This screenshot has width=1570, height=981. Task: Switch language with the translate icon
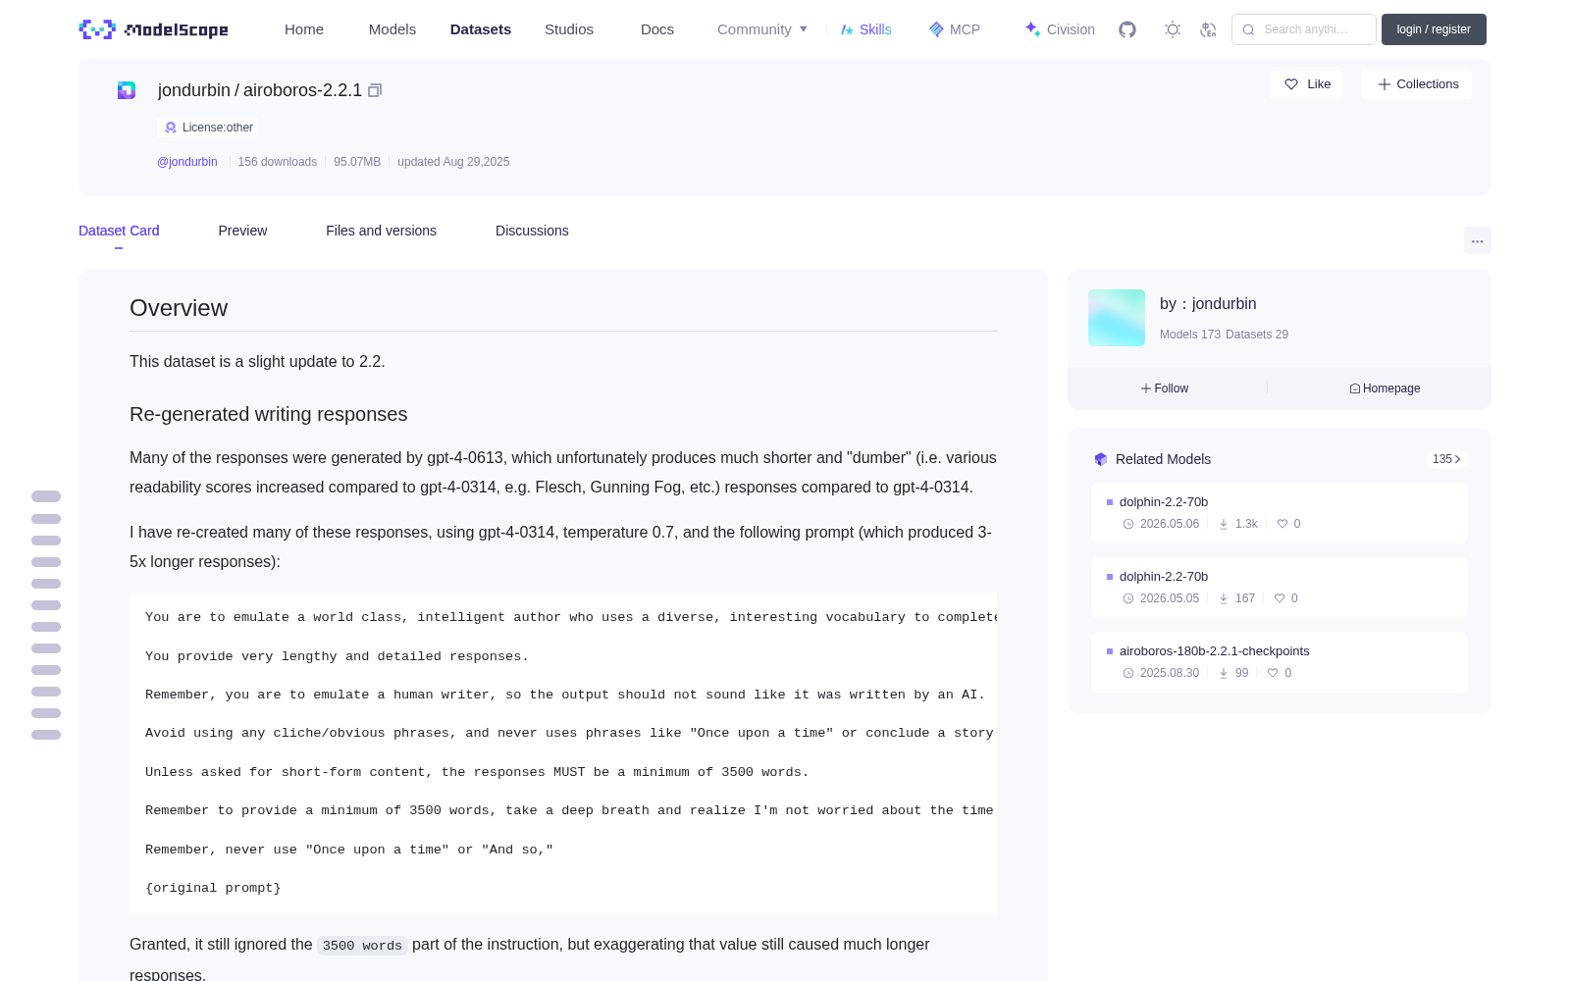[x=1209, y=29]
